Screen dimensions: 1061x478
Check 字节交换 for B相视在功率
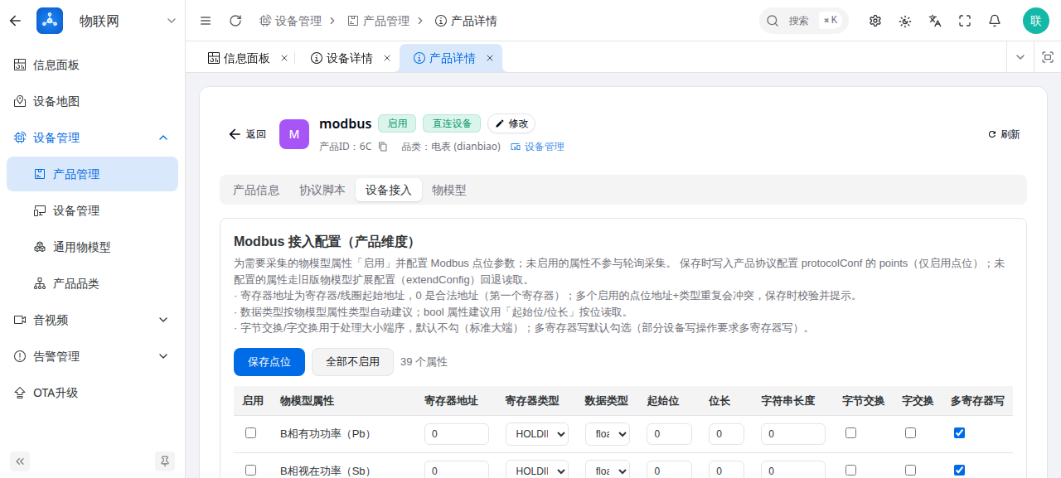pyautogui.click(x=850, y=470)
